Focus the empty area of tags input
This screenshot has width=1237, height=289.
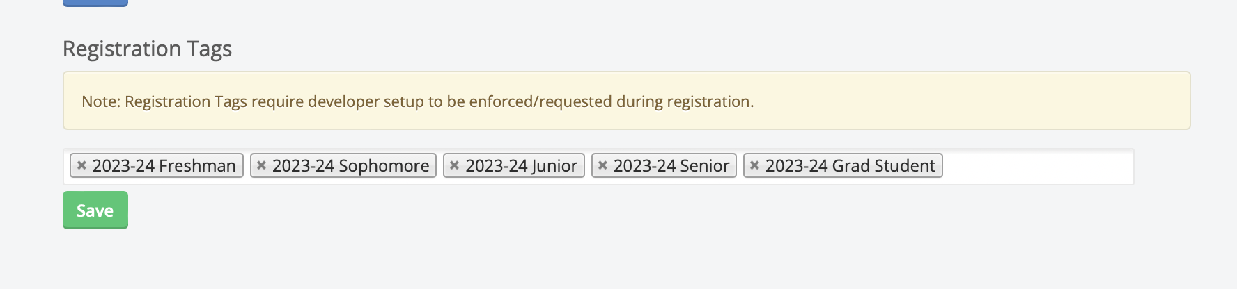click(x=1036, y=167)
